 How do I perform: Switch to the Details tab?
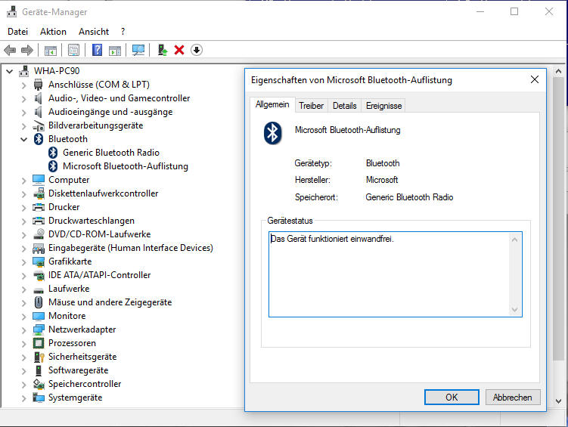(344, 106)
